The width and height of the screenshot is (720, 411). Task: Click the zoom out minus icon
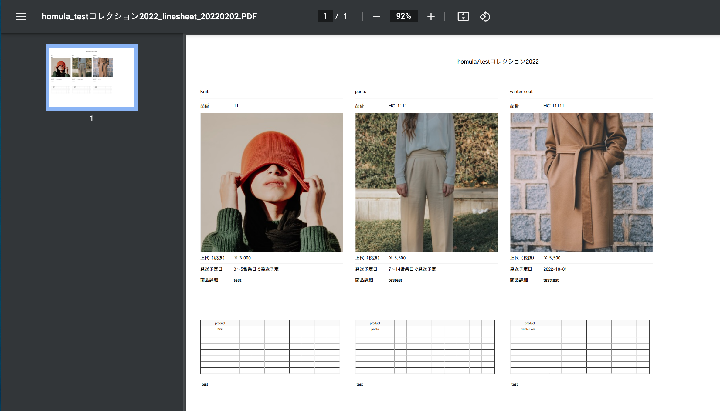point(376,16)
